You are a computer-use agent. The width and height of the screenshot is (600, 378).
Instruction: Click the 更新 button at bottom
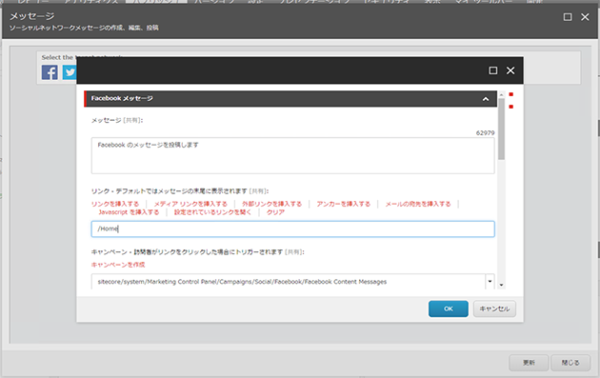point(529,363)
